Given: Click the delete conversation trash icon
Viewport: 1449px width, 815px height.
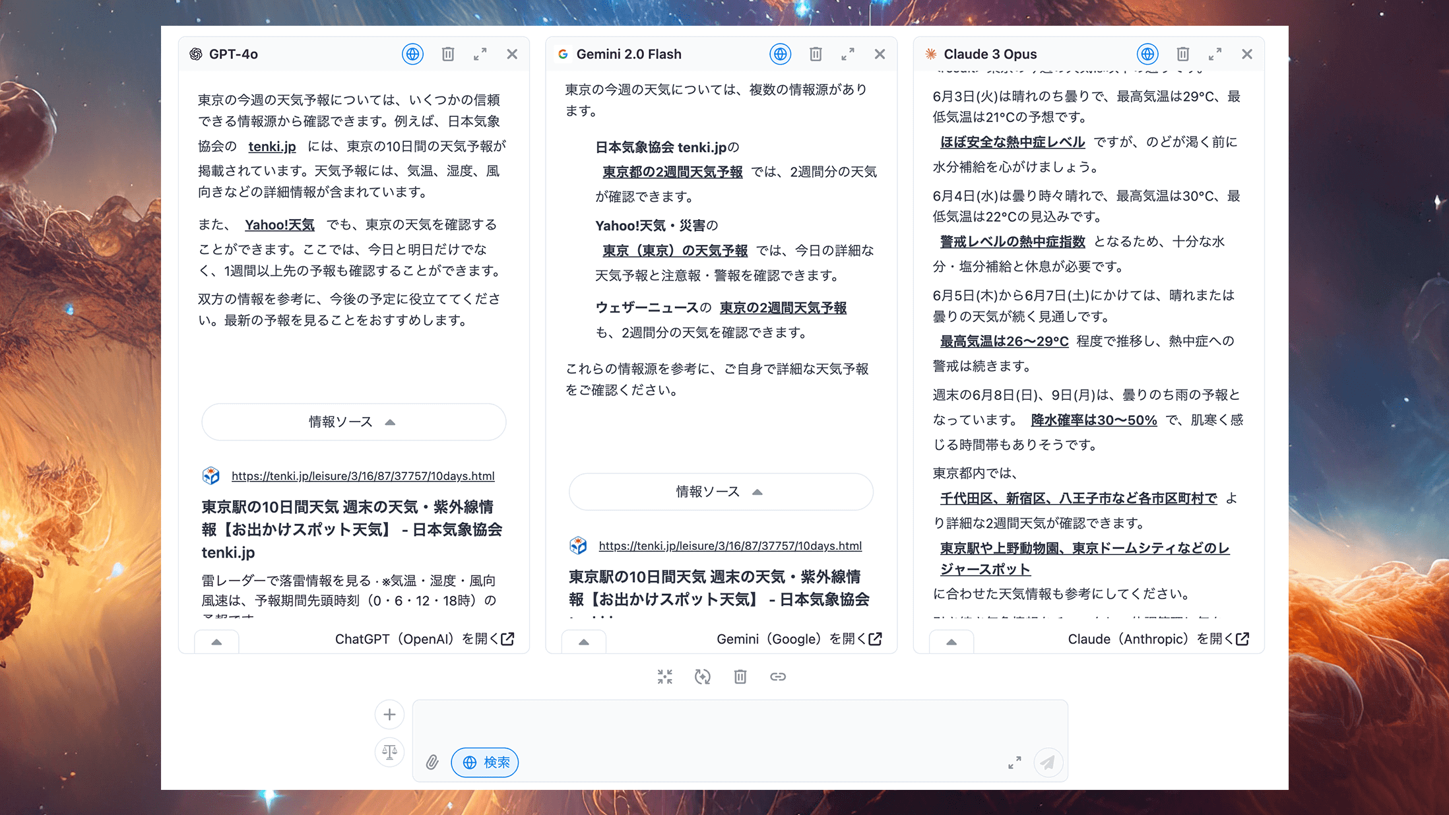Looking at the screenshot, I should click(x=740, y=676).
